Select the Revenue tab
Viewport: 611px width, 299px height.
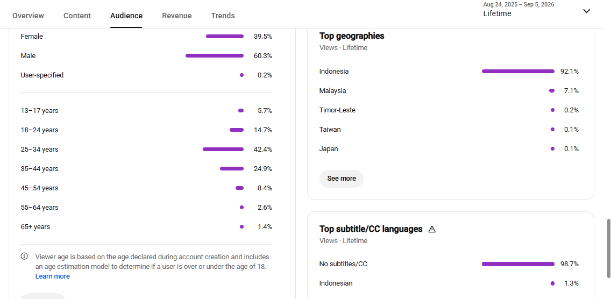(177, 16)
